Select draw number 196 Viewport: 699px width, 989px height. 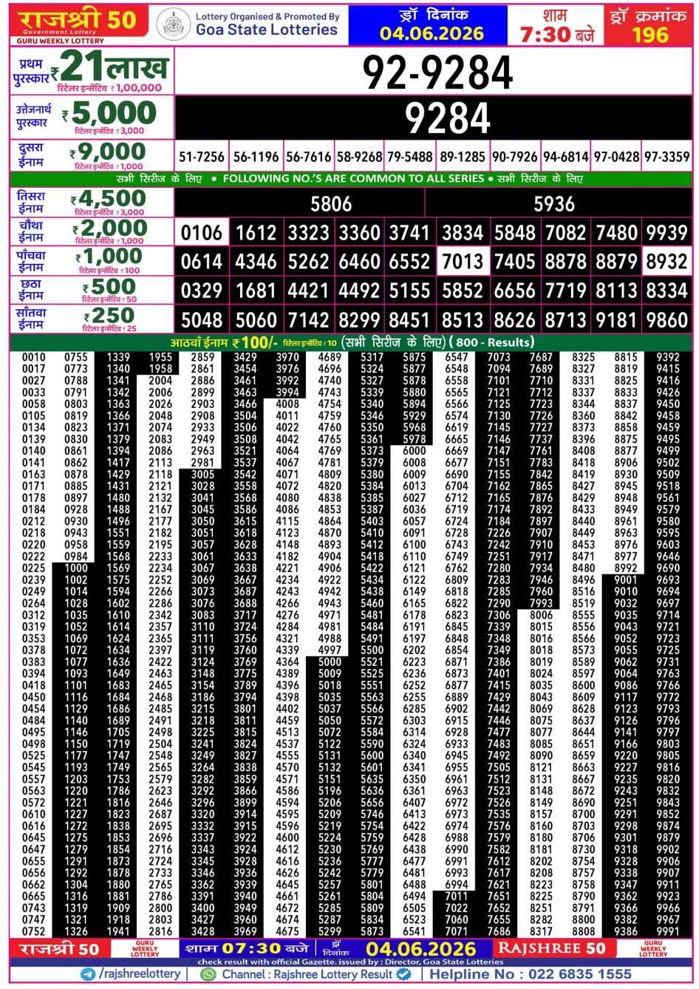[x=650, y=35]
